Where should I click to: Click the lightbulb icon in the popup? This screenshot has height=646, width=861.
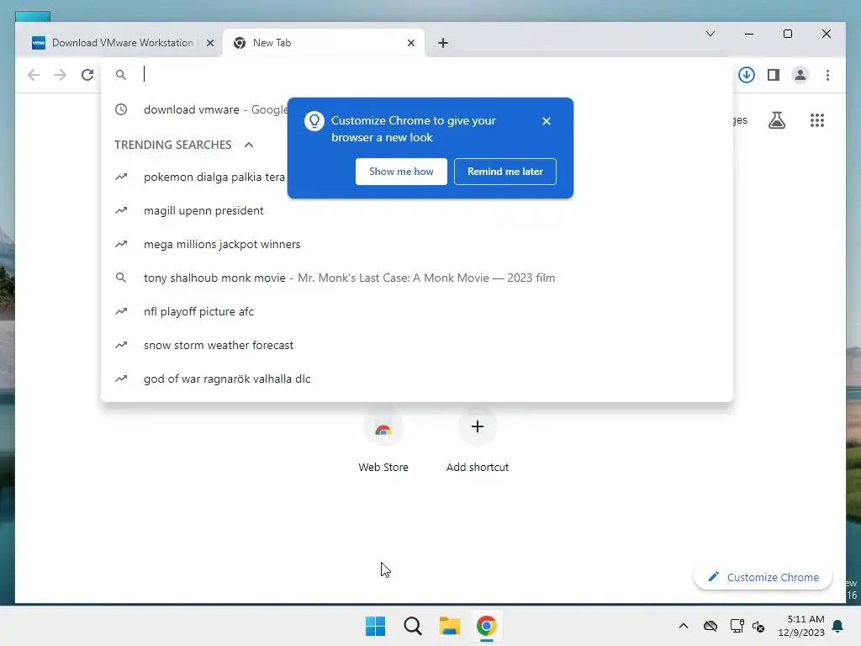(x=314, y=121)
